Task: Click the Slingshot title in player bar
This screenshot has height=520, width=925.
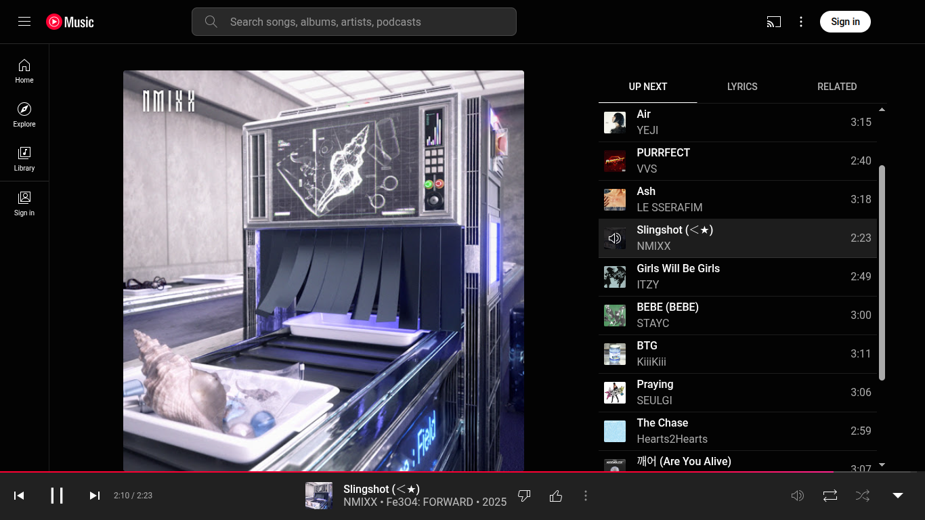Action: 381,489
